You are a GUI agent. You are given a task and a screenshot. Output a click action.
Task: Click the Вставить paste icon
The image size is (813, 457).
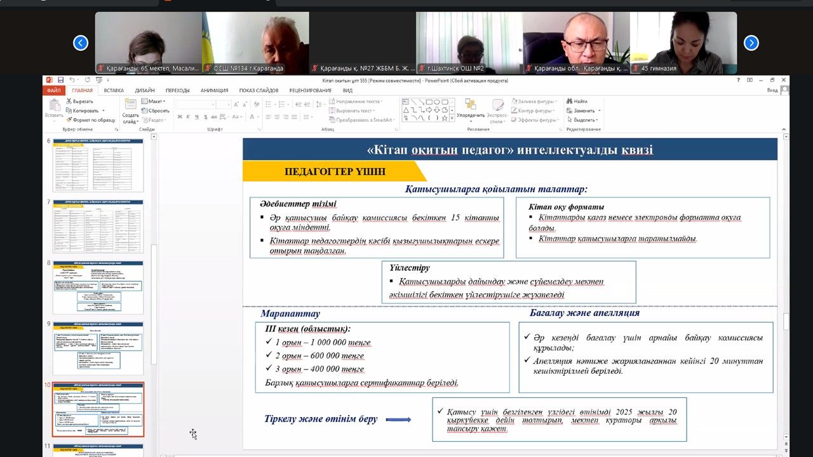(54, 105)
